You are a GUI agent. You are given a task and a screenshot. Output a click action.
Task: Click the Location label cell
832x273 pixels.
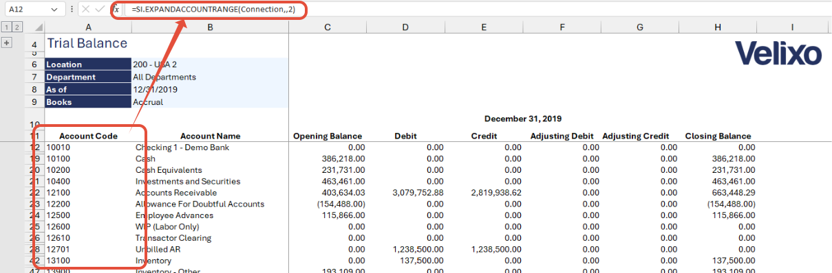(x=88, y=64)
